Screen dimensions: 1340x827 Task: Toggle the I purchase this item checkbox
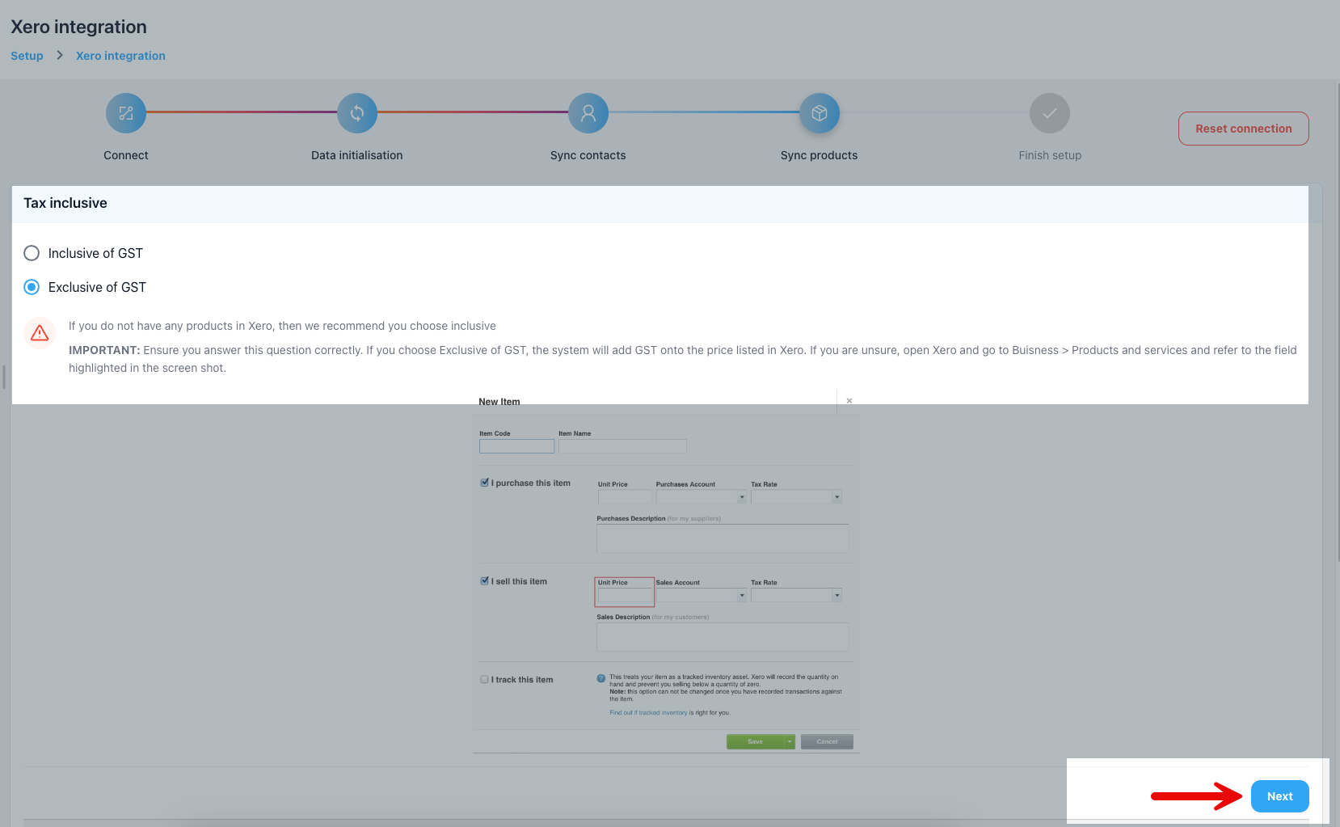[x=484, y=483]
